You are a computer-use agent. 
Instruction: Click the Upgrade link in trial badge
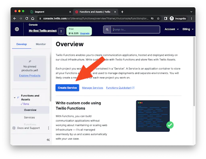click(x=84, y=33)
